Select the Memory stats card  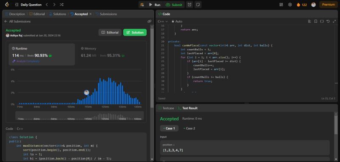[110, 55]
